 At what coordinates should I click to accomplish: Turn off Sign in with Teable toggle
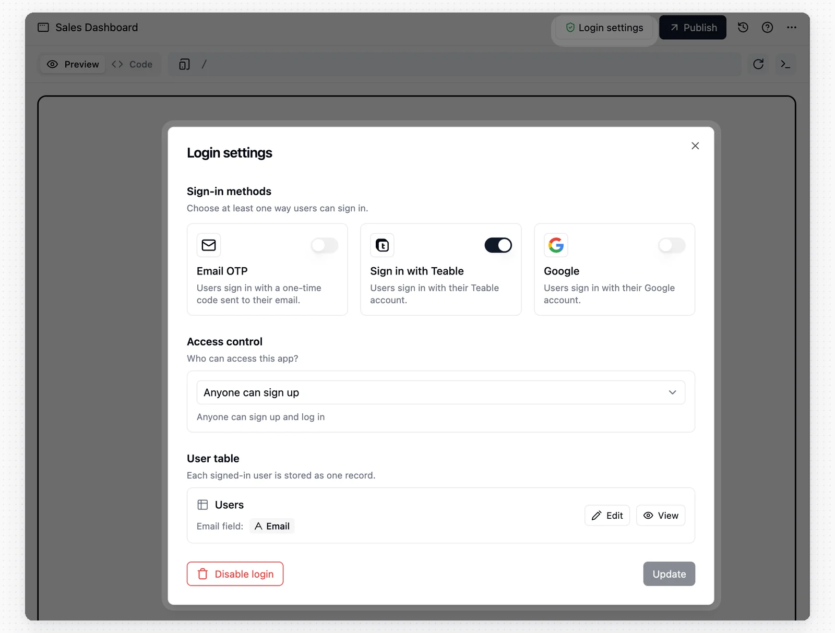point(498,245)
